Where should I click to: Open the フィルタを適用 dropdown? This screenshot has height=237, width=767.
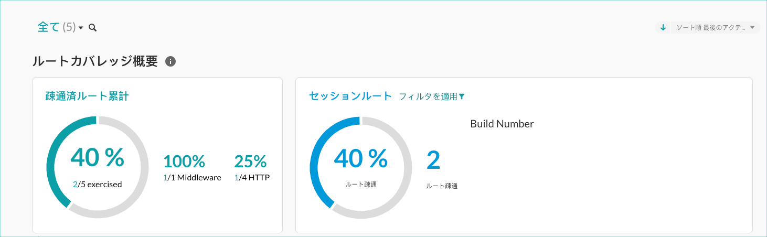(x=432, y=96)
